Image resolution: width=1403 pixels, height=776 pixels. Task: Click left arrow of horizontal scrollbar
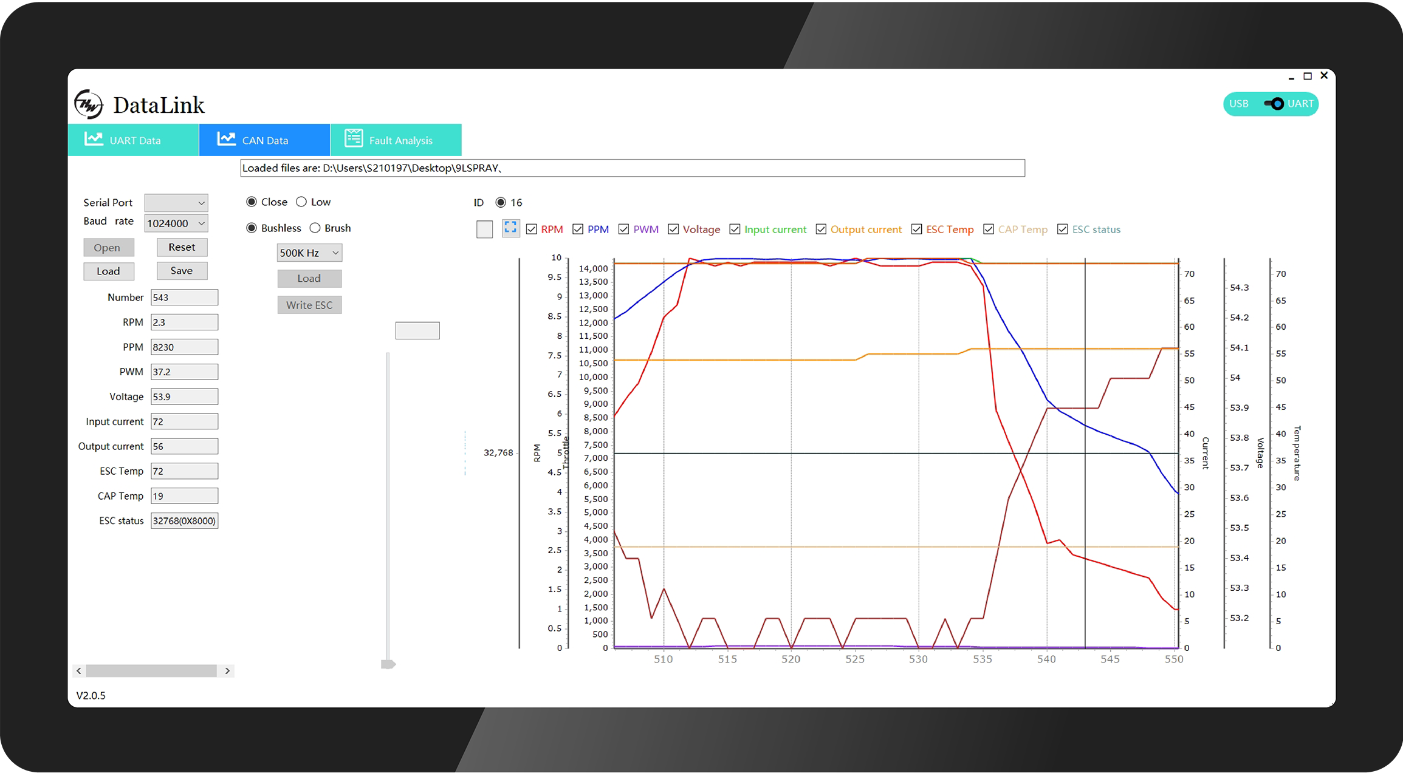(x=79, y=671)
